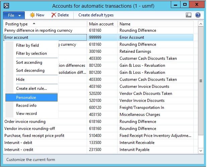The height and width of the screenshot is (167, 207).
Task: Open the help question mark icon
Action: coord(198,15)
